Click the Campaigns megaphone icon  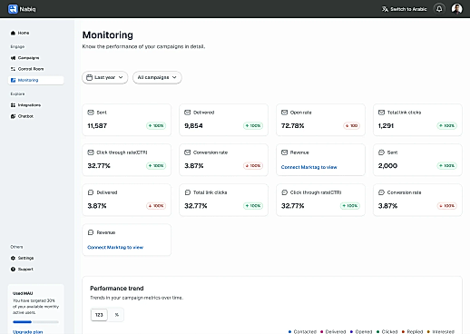tap(13, 58)
